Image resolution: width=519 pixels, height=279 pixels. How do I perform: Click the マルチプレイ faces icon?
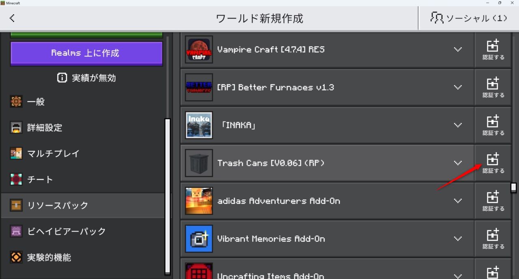pos(16,154)
